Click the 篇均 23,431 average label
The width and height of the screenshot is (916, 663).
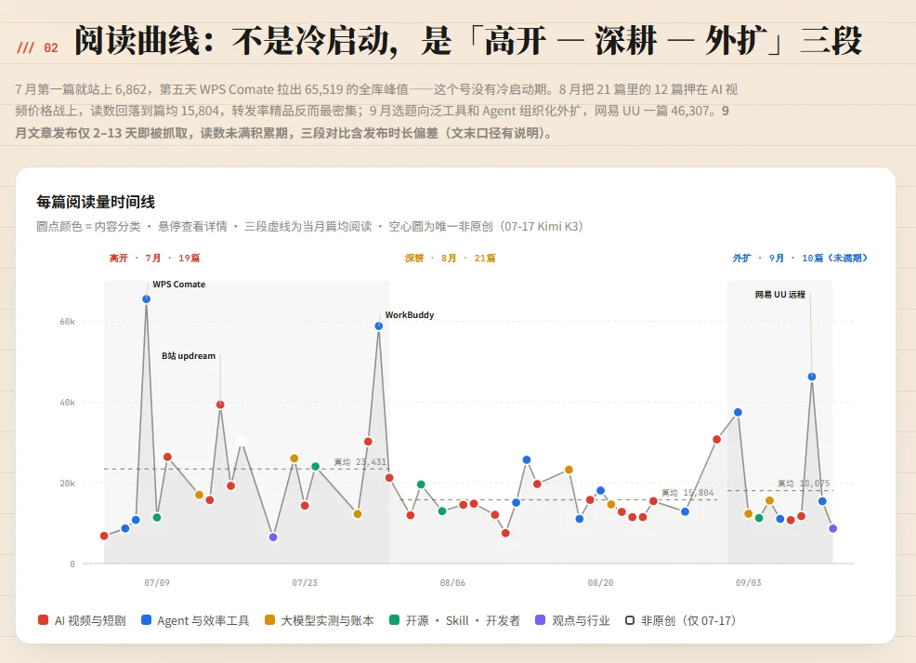click(360, 462)
